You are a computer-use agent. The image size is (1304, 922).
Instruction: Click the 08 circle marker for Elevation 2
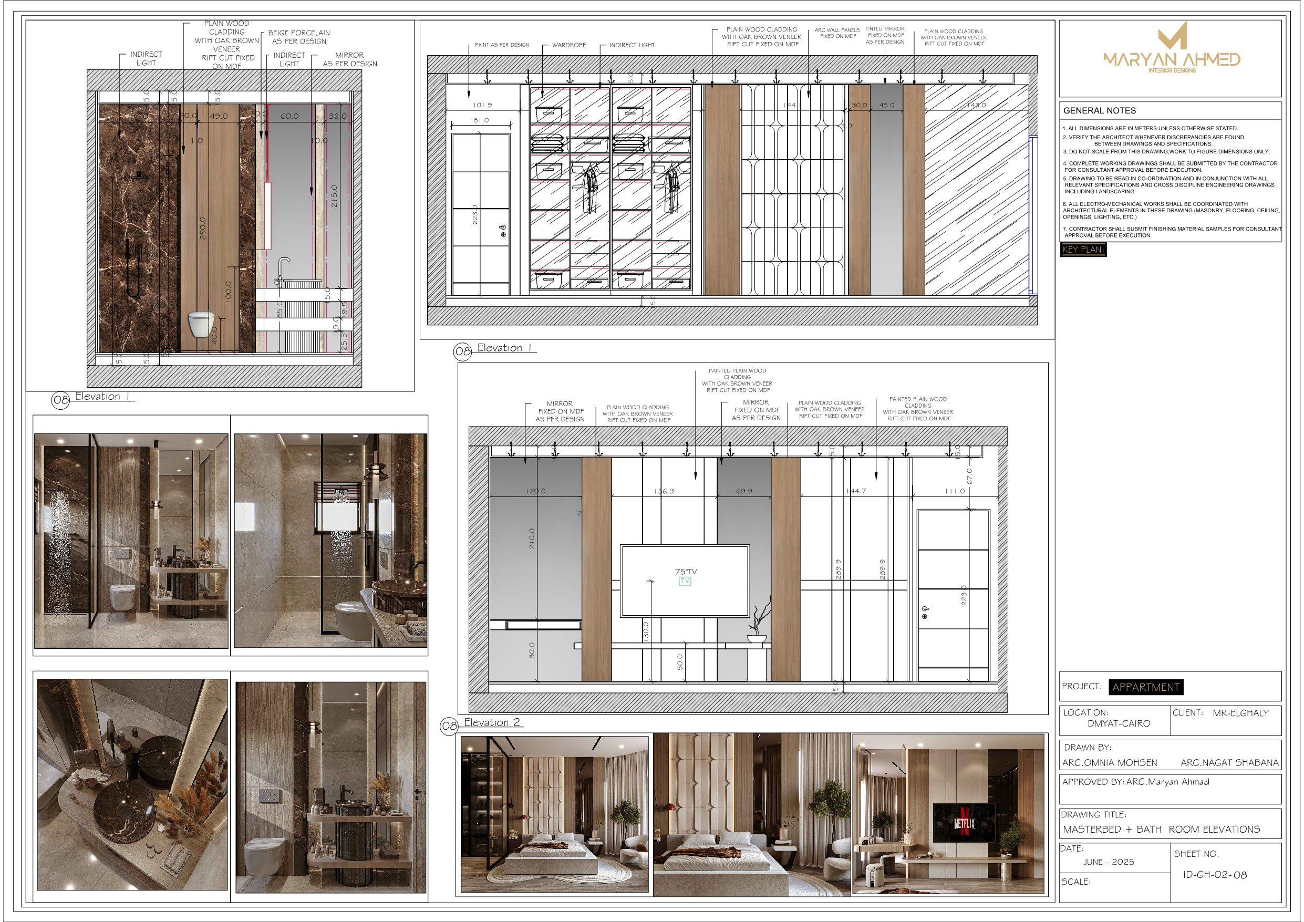click(449, 726)
